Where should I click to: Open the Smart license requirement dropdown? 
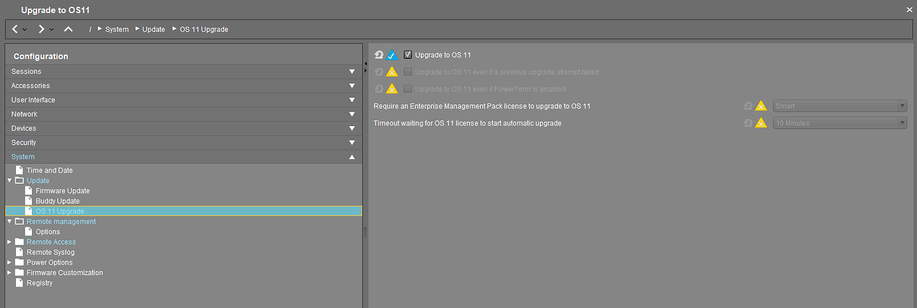click(840, 106)
